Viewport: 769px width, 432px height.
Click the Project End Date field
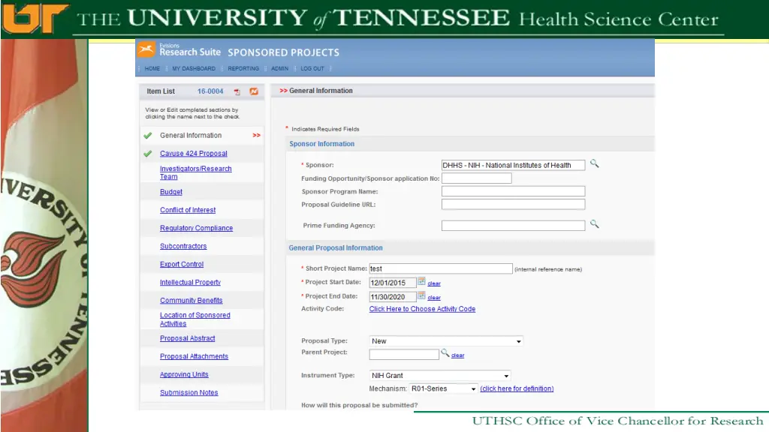(x=392, y=297)
